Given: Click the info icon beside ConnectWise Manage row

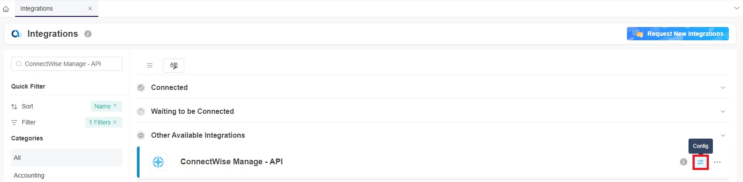Looking at the screenshot, I should click(x=684, y=162).
